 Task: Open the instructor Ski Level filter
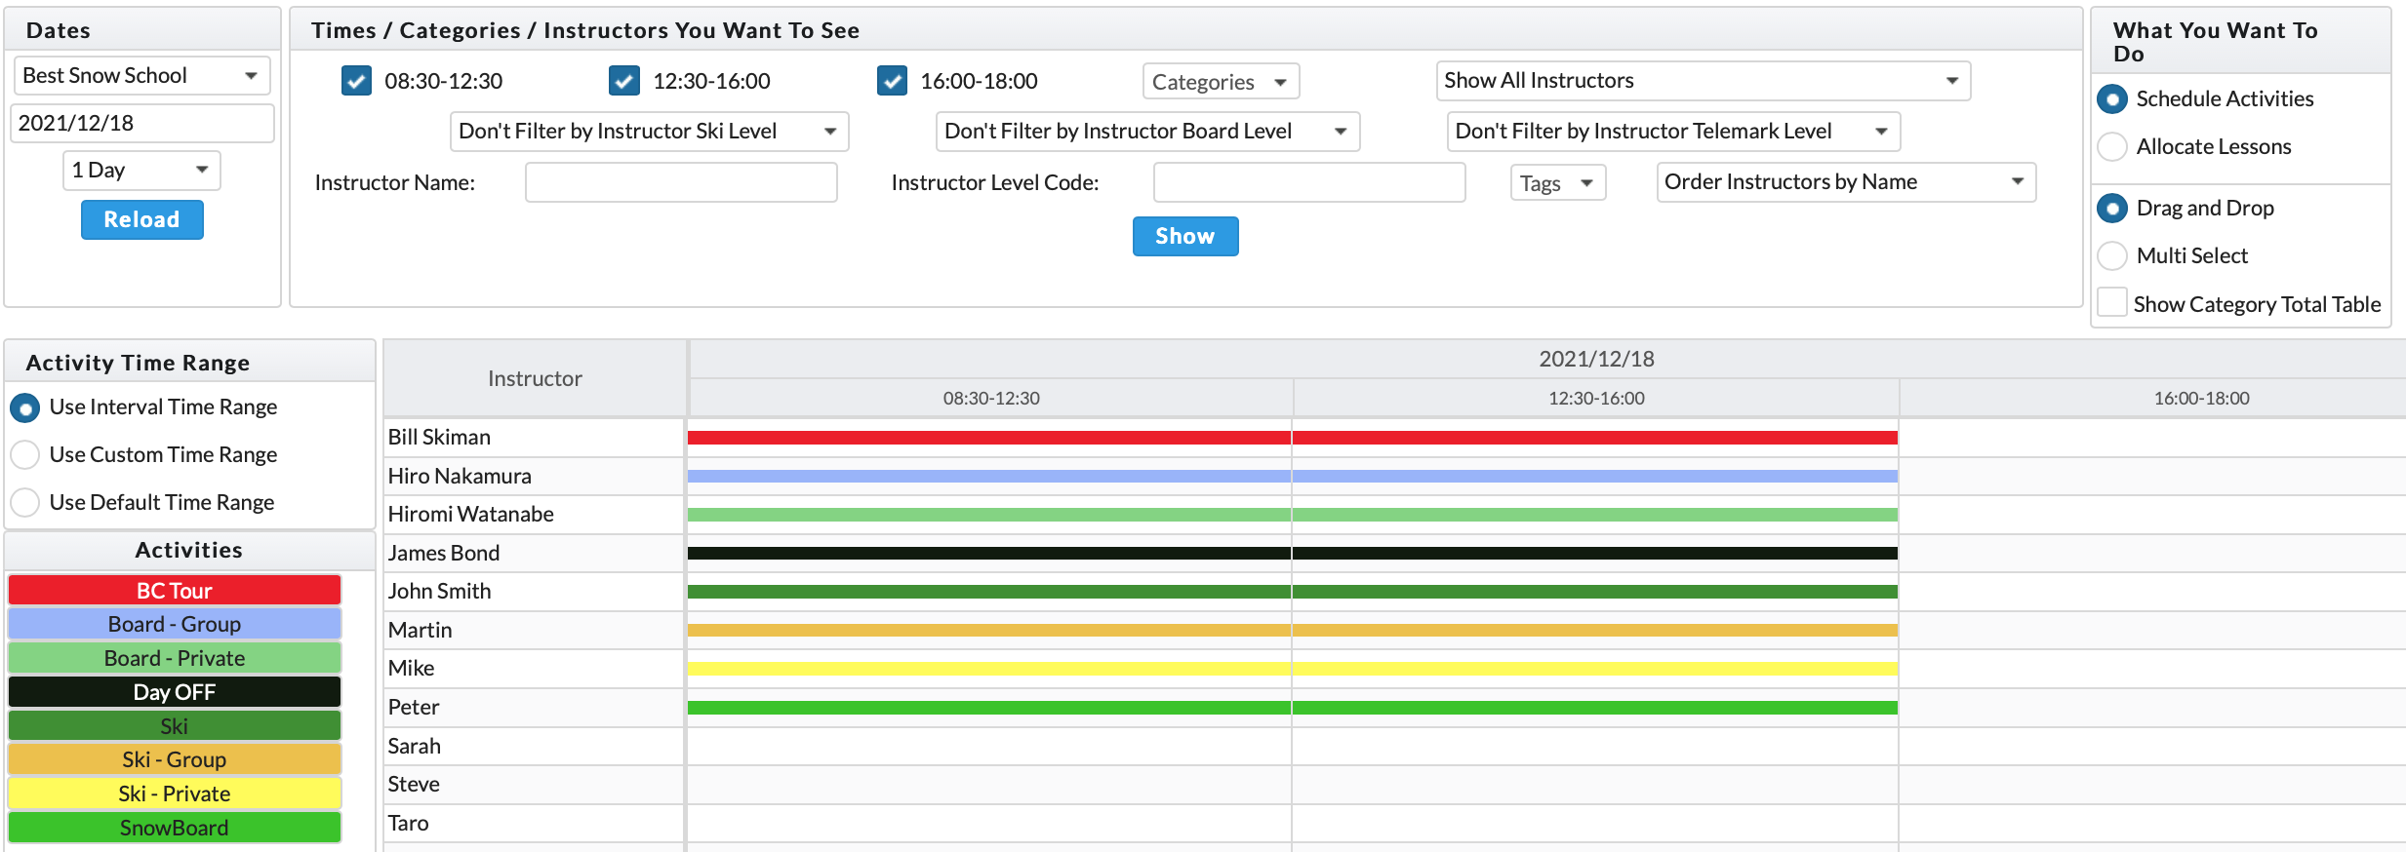point(648,132)
